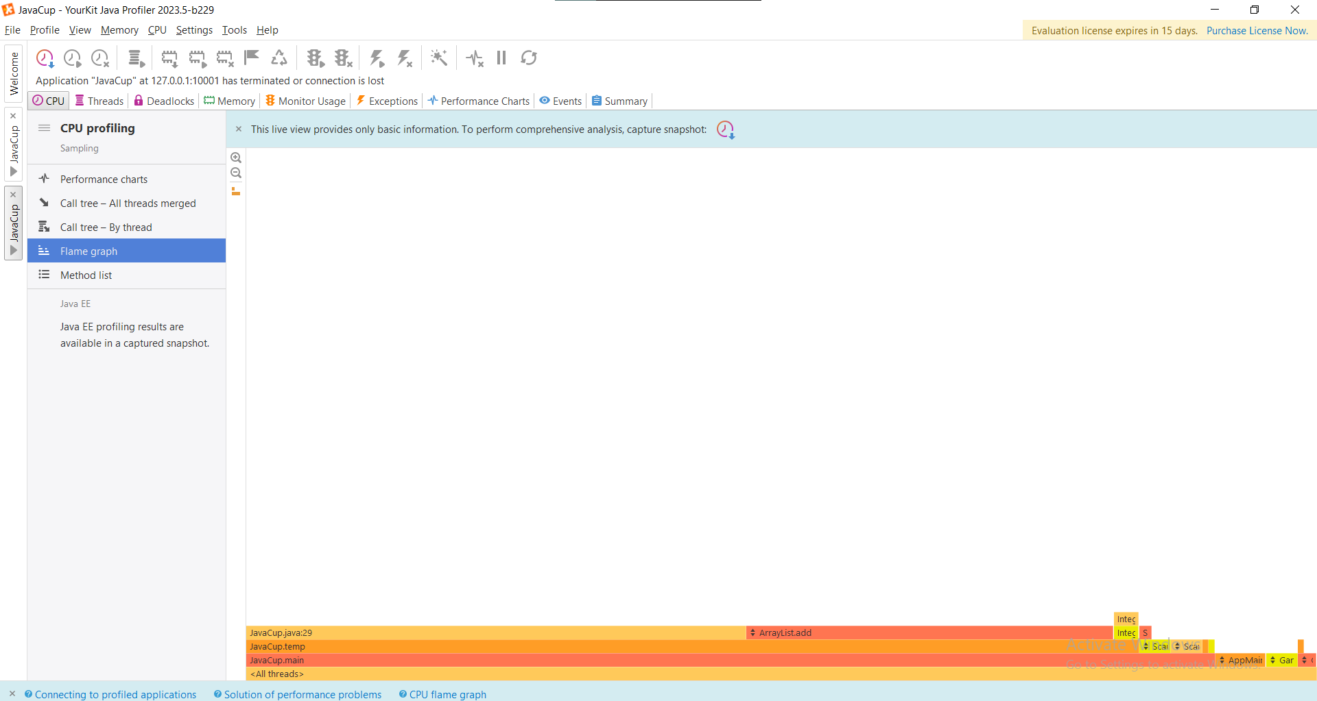Capture a performance snapshot
The image size is (1317, 701).
[x=45, y=58]
